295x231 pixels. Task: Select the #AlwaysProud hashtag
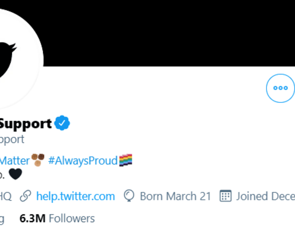pos(83,160)
